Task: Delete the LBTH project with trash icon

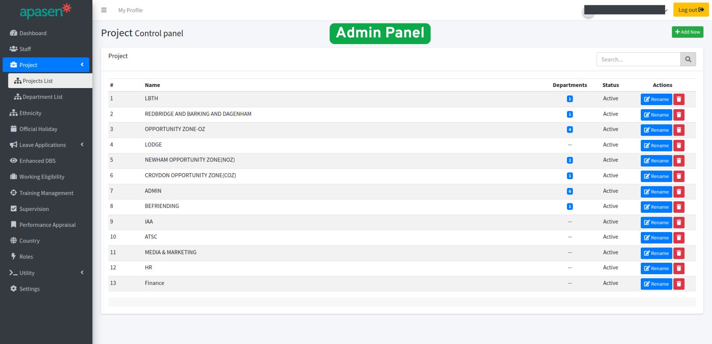Action: 679,99
